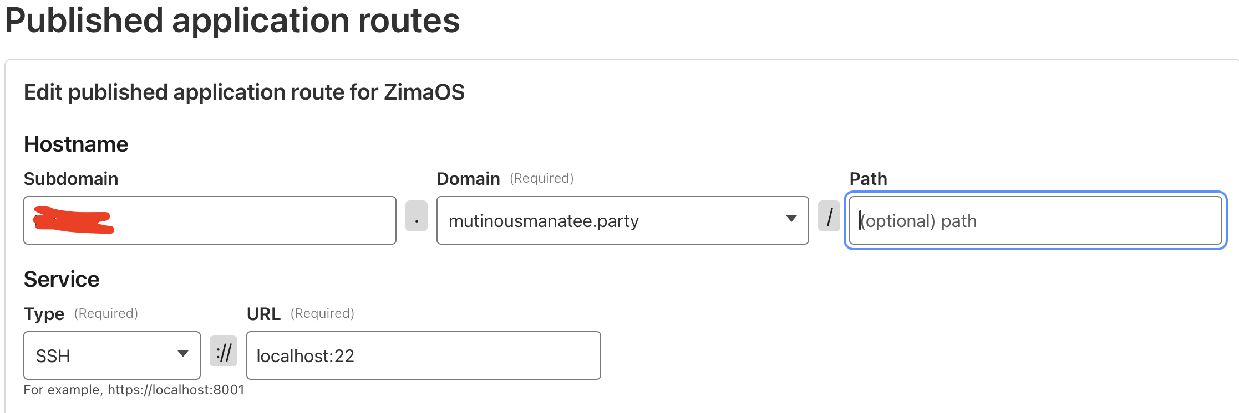Click the :// separator before URL

pyautogui.click(x=224, y=351)
